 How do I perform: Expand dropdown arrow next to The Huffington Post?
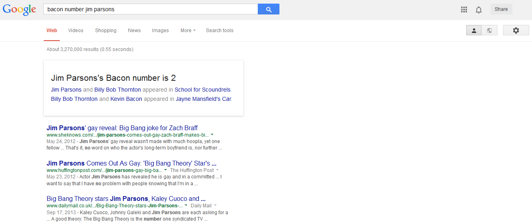coord(217,170)
